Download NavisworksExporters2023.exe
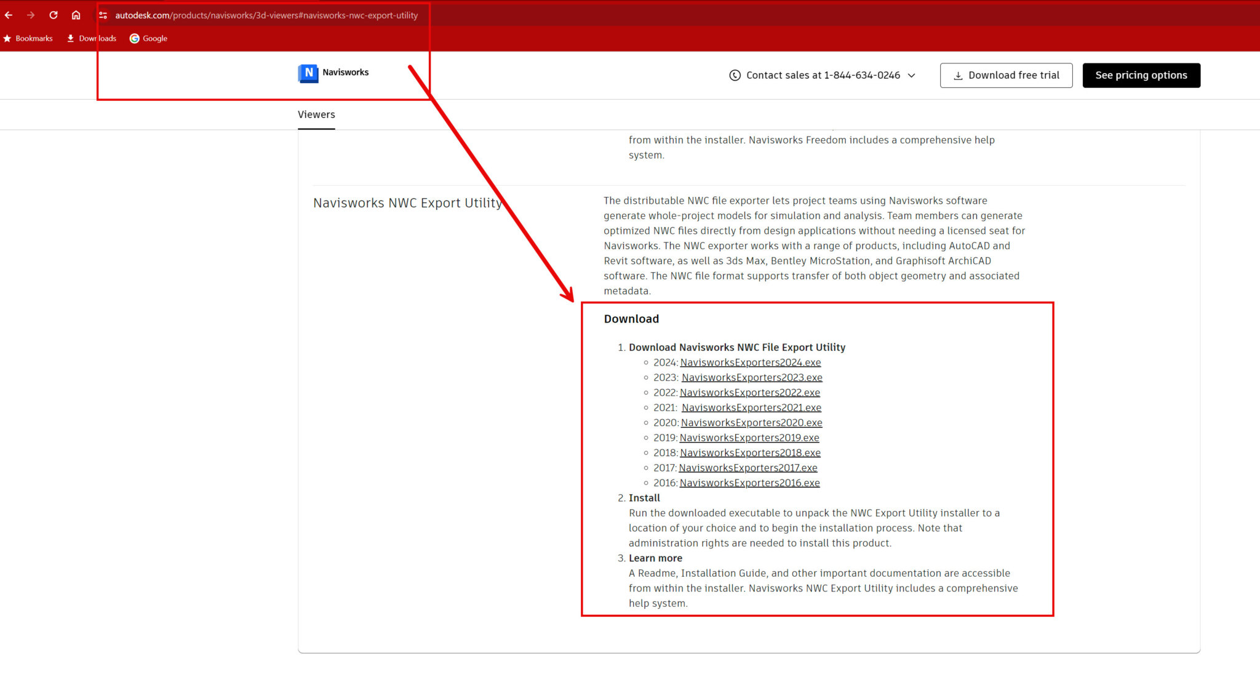This screenshot has height=682, width=1260. (x=752, y=377)
